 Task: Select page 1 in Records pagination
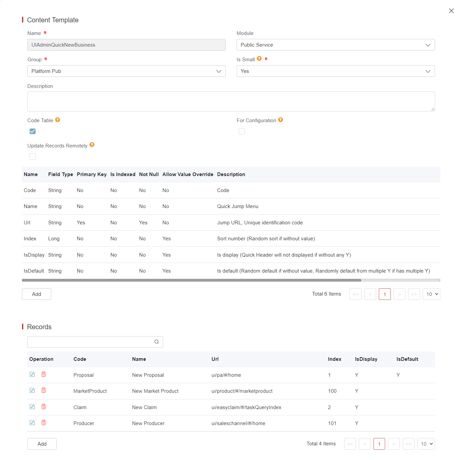379,444
